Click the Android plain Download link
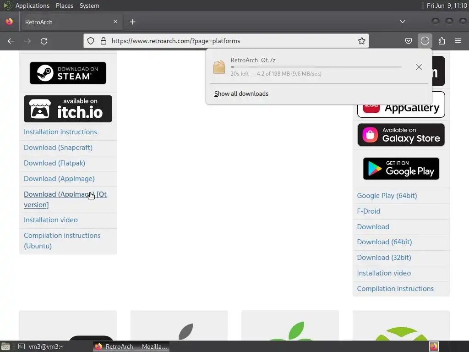Image resolution: width=469 pixels, height=352 pixels. point(373,227)
